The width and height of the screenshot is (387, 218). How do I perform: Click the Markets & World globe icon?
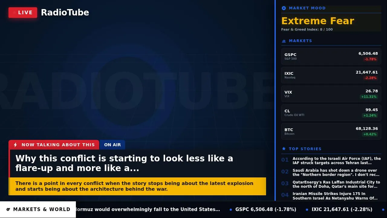tap(8, 210)
